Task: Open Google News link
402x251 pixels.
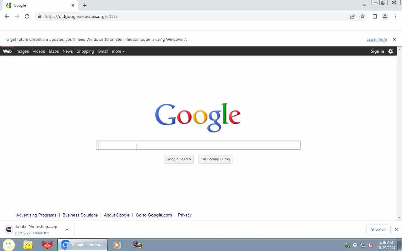Action: [68, 51]
